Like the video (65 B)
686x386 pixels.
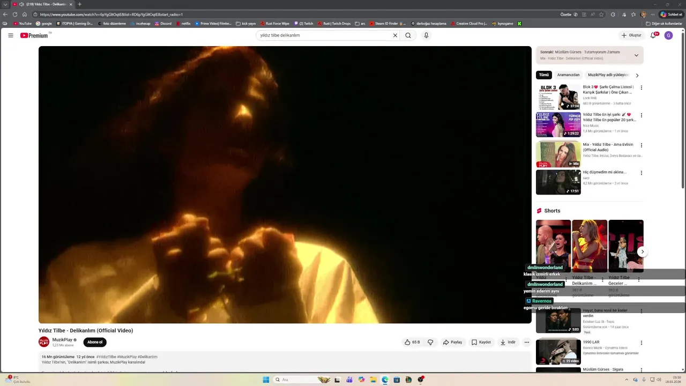tap(412, 342)
